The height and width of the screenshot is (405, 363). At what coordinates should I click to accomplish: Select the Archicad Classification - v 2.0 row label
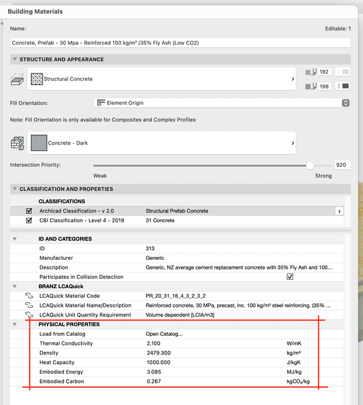(x=77, y=211)
